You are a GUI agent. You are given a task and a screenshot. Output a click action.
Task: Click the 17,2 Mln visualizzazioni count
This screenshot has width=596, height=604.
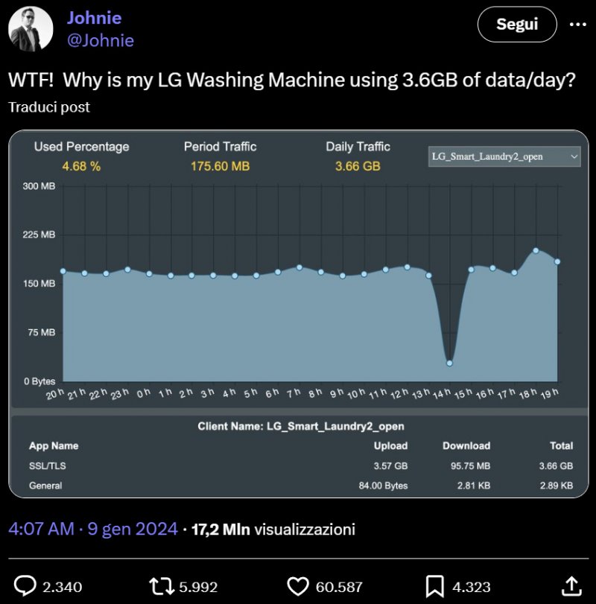point(273,530)
